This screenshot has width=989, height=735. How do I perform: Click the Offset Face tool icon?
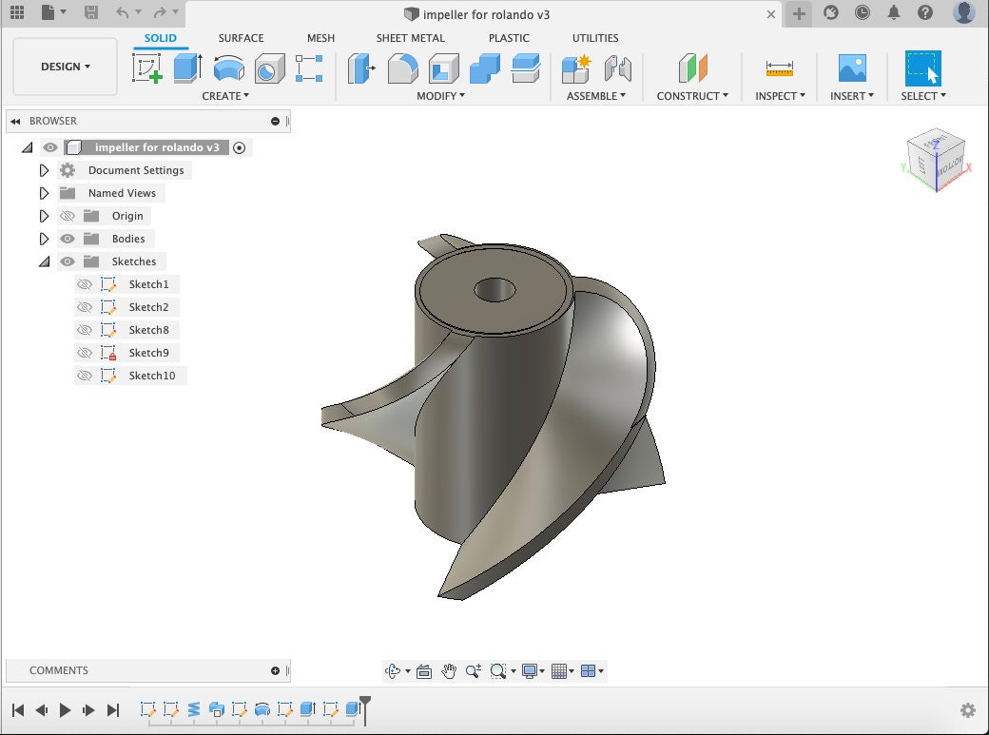pos(525,68)
